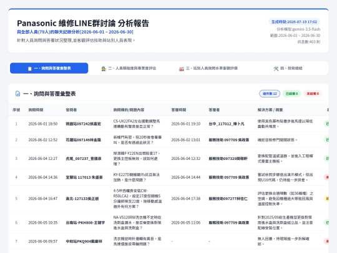This screenshot has width=337, height=253.
Task: Click the 解決方案 / 摘要 column header
Action: [270, 110]
